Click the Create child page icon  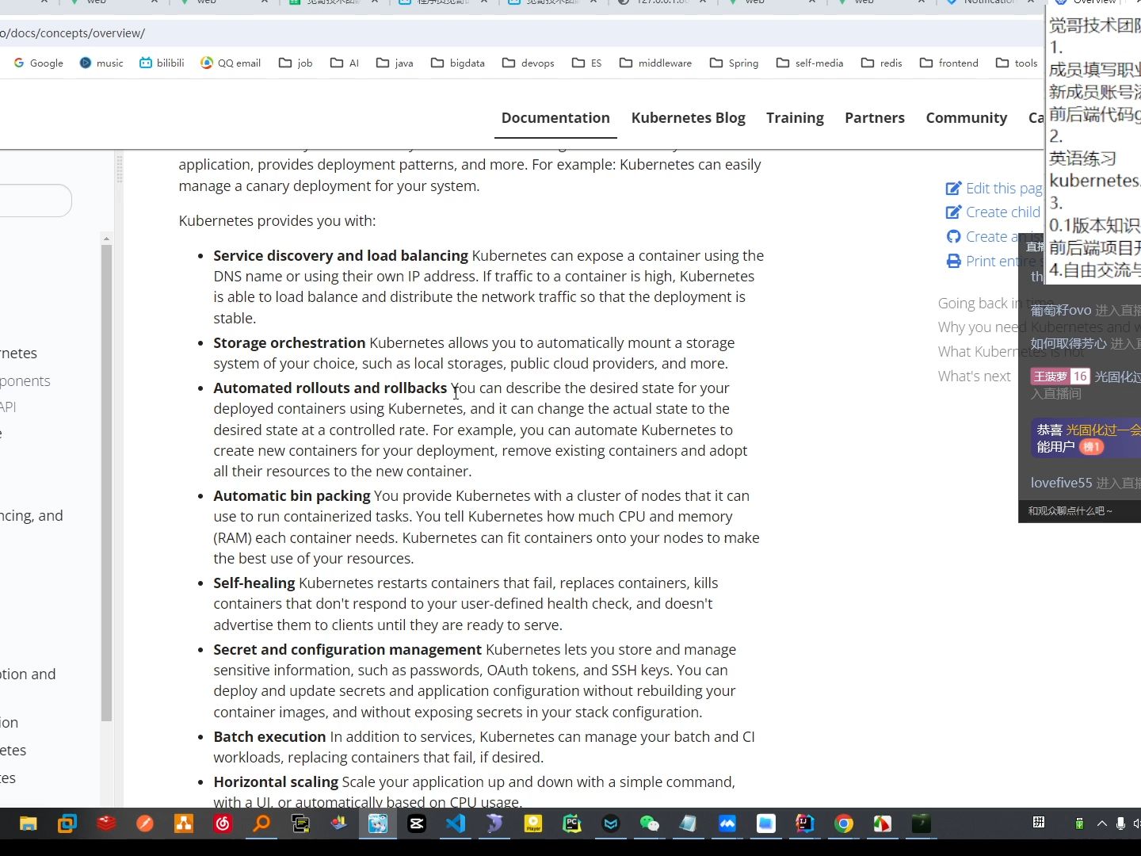[953, 212]
